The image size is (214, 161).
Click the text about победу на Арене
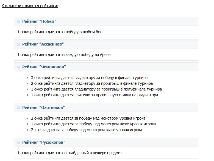[64, 55]
